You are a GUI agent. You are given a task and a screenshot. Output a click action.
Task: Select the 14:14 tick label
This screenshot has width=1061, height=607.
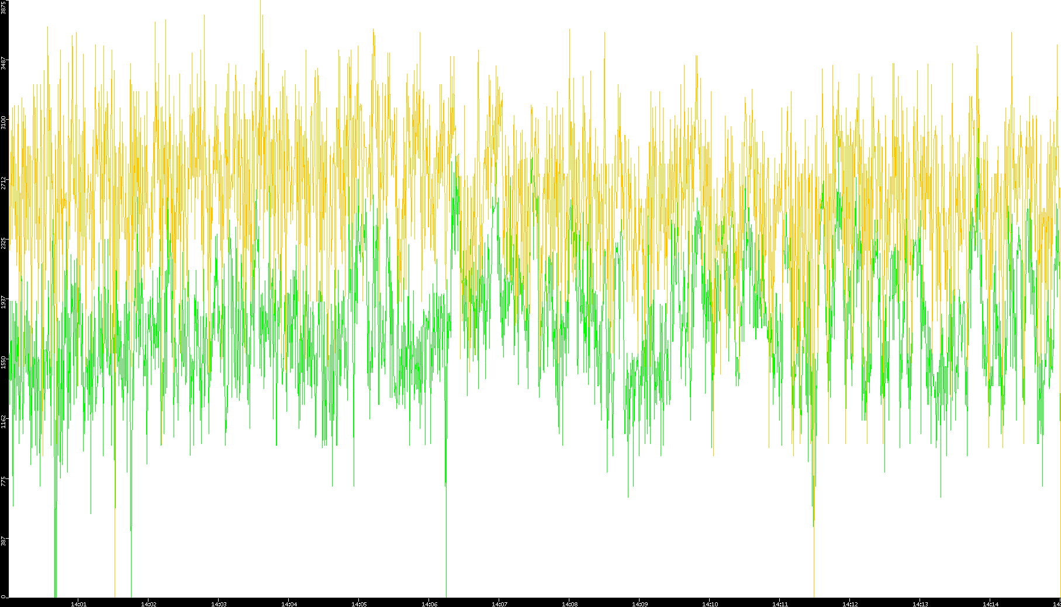click(x=990, y=604)
